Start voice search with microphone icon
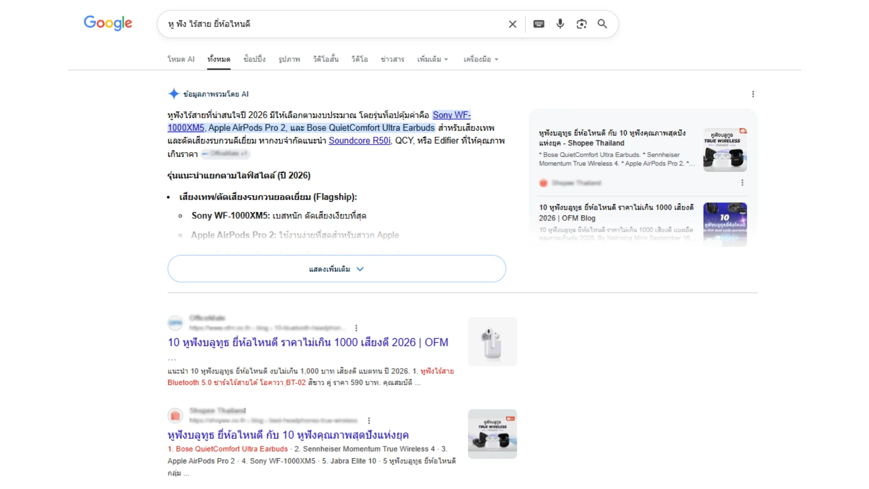Viewport: 869px width, 489px height. coord(560,24)
